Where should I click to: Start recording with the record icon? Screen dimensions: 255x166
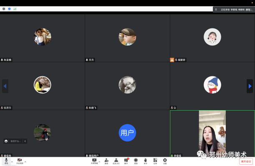[136, 161]
